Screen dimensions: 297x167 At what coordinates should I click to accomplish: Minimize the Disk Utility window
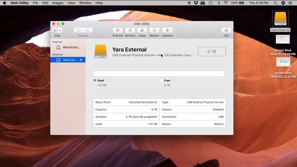coord(58,24)
